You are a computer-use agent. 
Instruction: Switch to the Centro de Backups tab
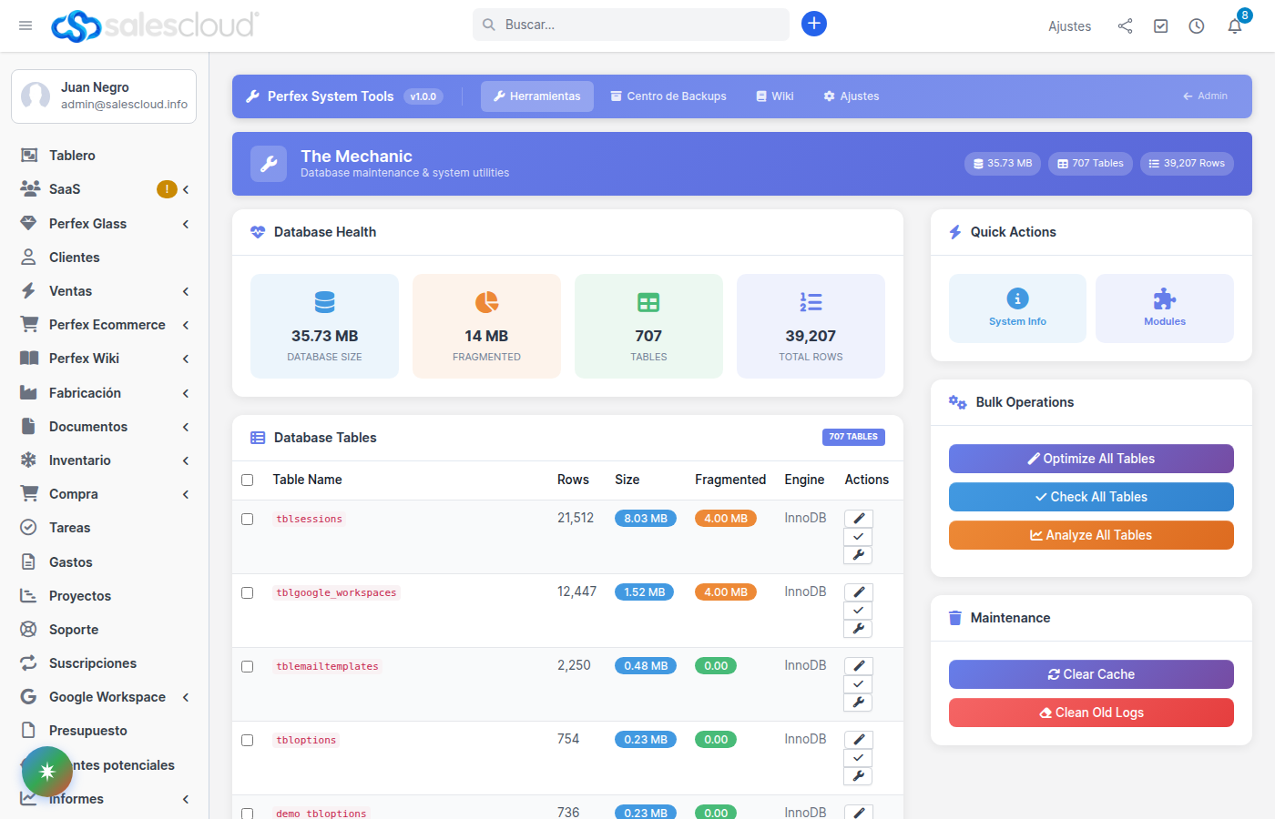[668, 96]
